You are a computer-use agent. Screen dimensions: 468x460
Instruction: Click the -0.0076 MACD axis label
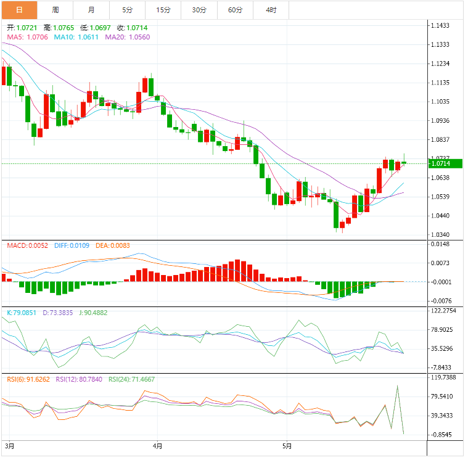tap(441, 301)
